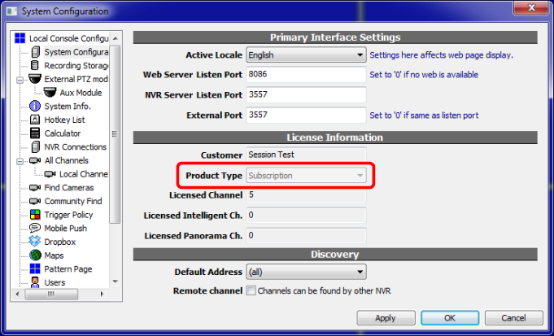Screen dimensions: 554x336
Task: Click the 'License Information' header
Action: click(x=335, y=137)
